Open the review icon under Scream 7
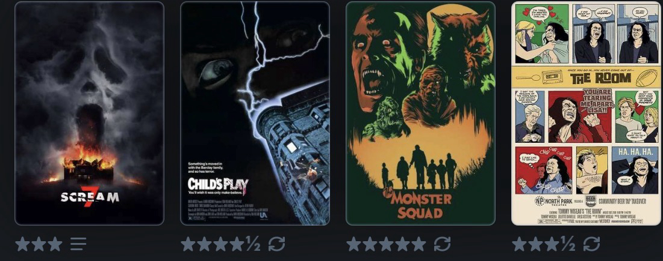 (x=78, y=244)
